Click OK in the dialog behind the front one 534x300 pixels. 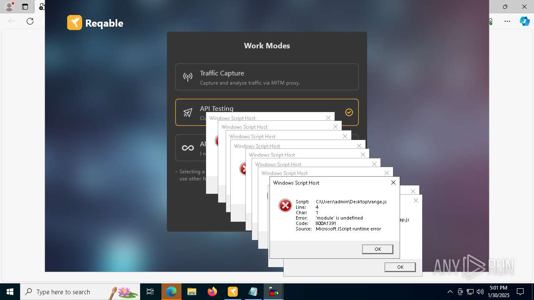tap(400, 267)
